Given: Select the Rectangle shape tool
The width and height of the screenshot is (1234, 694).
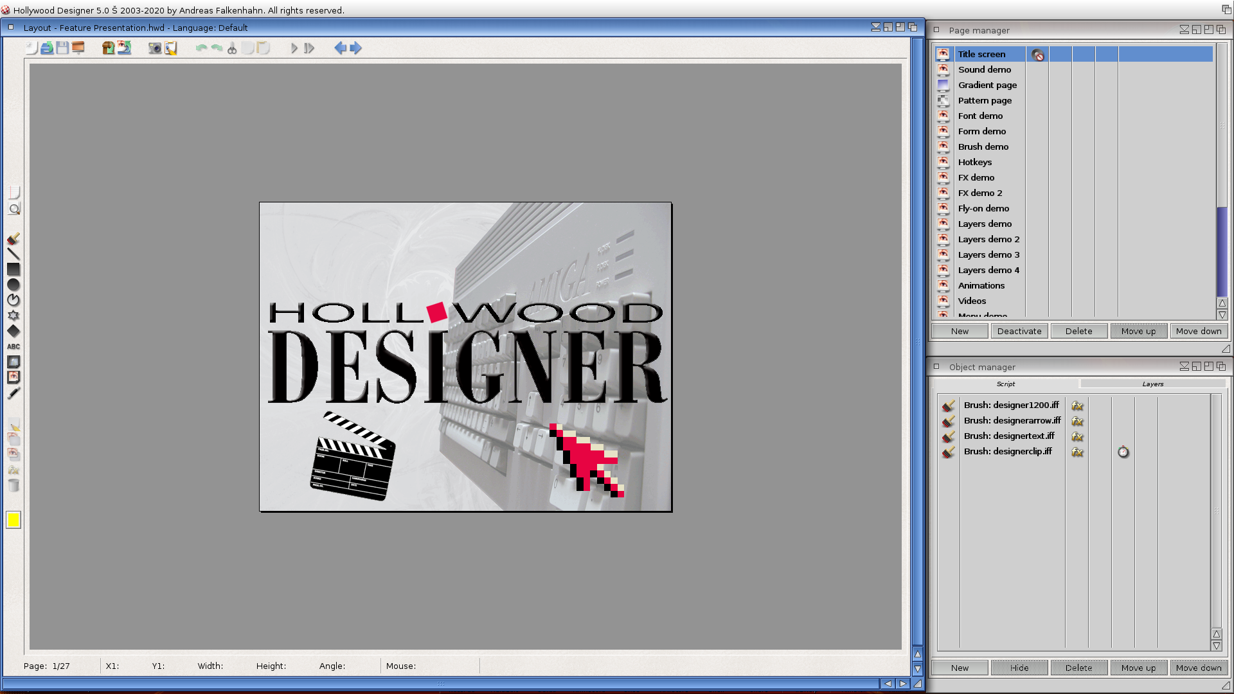Looking at the screenshot, I should [x=13, y=269].
